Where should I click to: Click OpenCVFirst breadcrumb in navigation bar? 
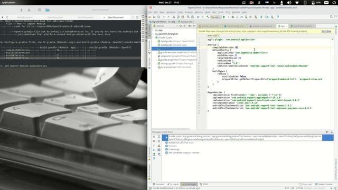[x=157, y=22]
